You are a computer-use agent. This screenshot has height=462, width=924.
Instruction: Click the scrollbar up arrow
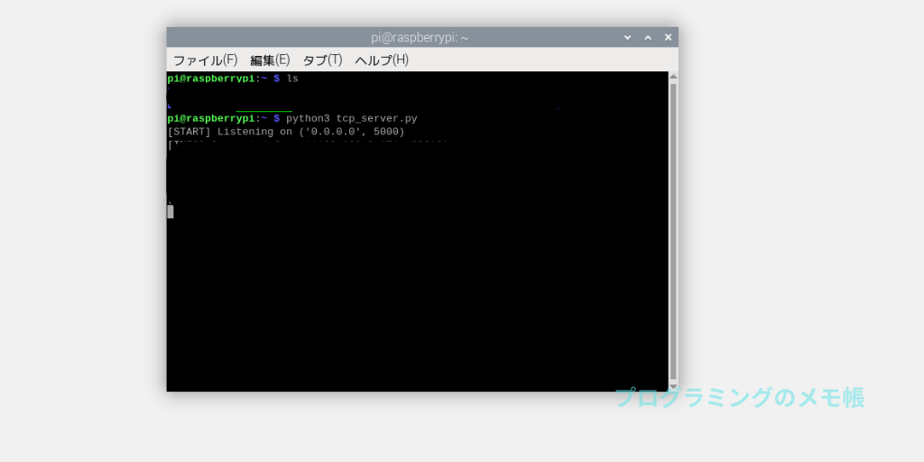tap(673, 78)
